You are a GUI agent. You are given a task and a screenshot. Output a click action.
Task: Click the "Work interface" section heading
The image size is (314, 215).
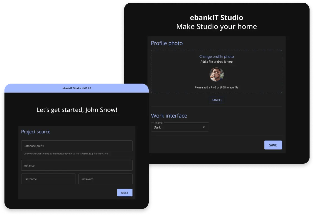click(169, 116)
